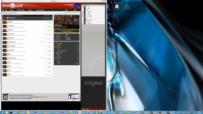
Task: Click the id Software logo in the footer
Action: [x=5, y=97]
